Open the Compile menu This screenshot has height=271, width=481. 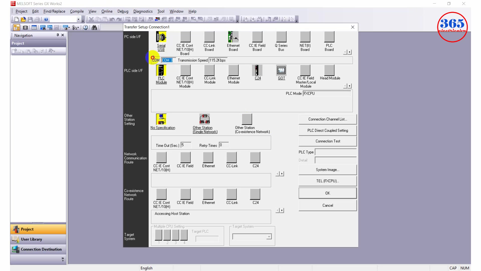[x=77, y=11]
